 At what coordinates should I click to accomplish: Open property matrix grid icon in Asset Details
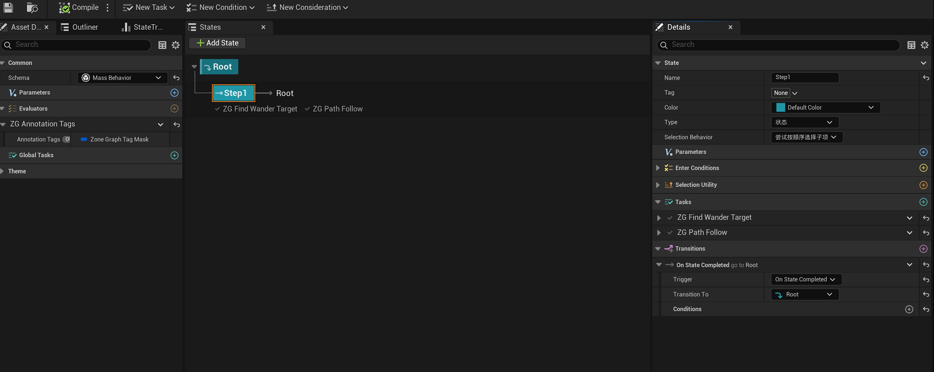coord(162,45)
